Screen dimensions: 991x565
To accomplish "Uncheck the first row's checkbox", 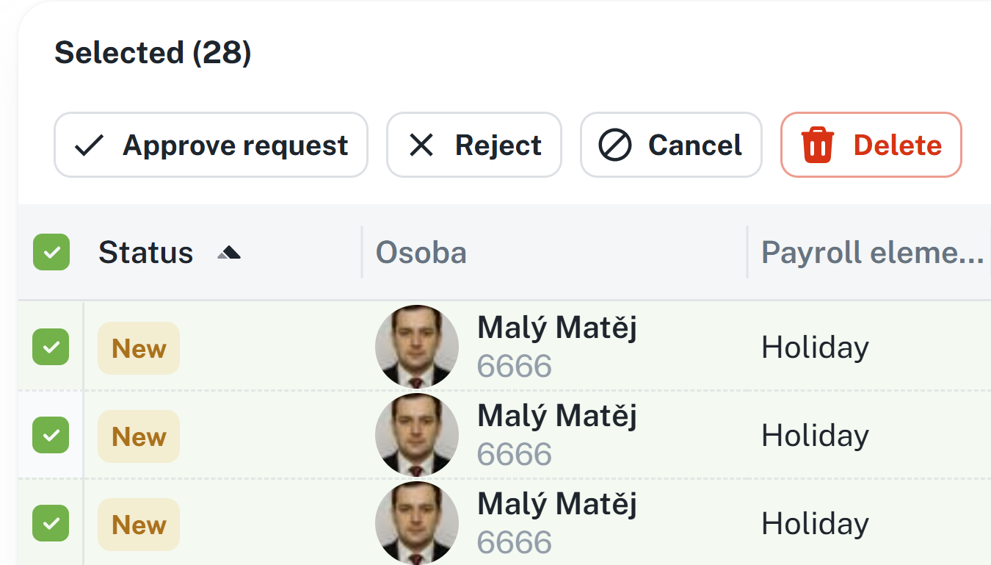I will (x=51, y=348).
